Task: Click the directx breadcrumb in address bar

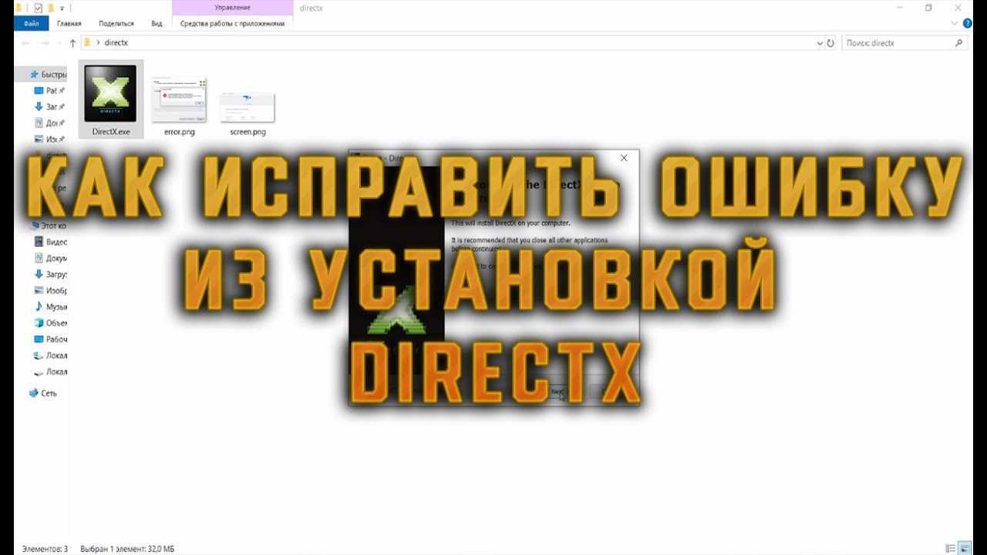Action: click(115, 43)
